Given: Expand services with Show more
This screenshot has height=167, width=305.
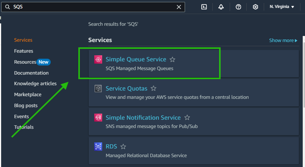Looking at the screenshot, I should coord(283,41).
